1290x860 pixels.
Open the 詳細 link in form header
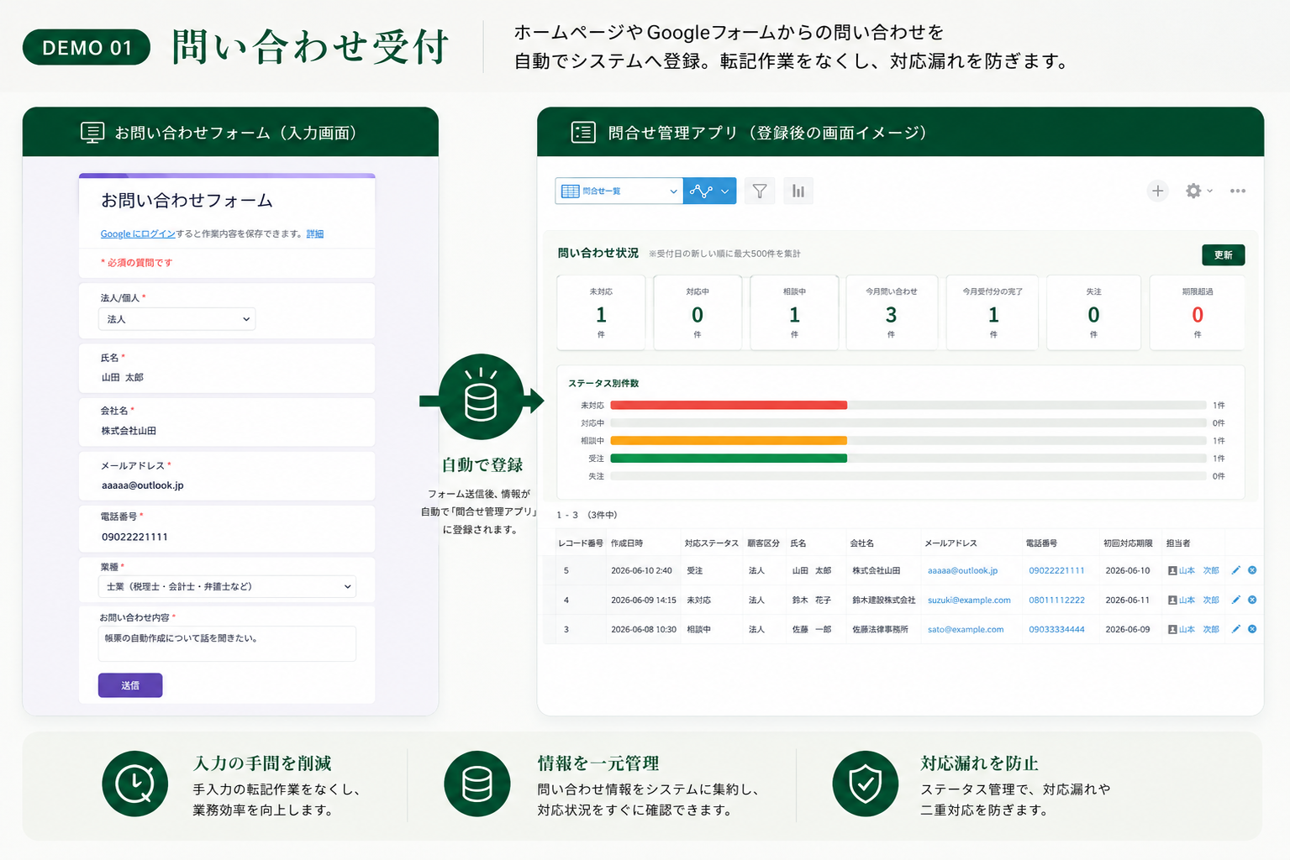tap(315, 233)
